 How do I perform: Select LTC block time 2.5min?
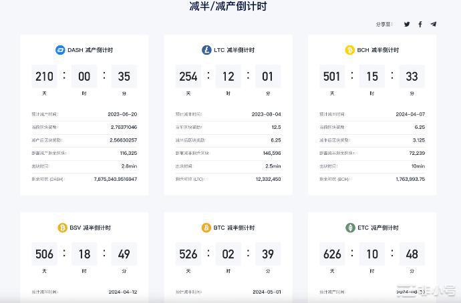coord(273,166)
